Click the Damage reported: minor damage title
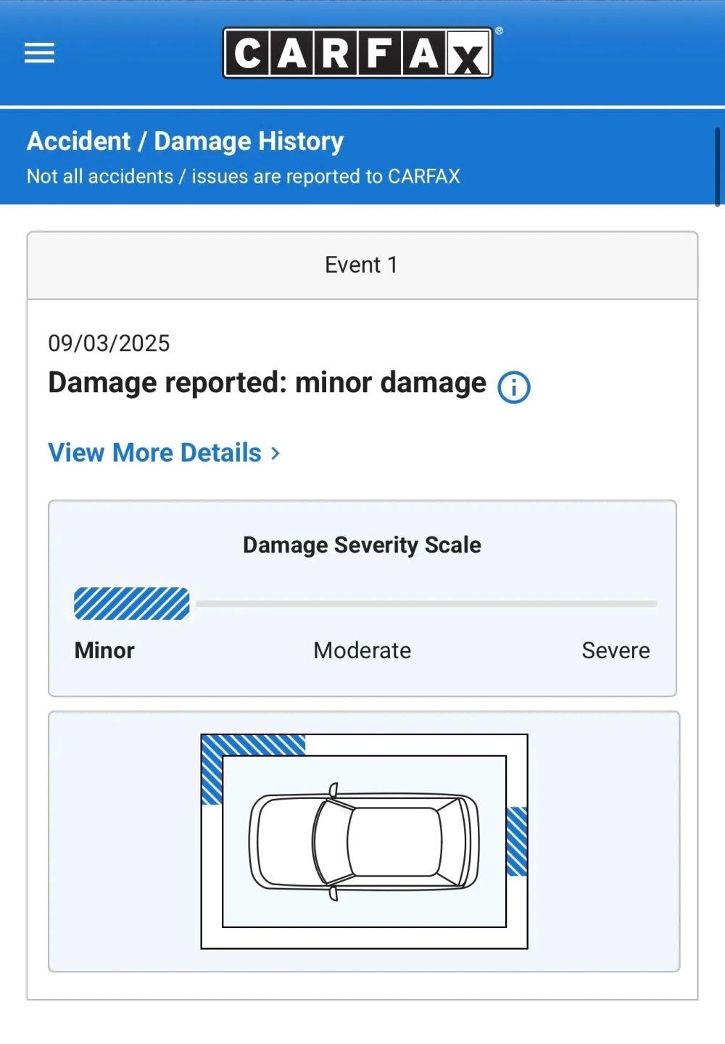Viewport: 725px width, 1044px height. (x=267, y=383)
